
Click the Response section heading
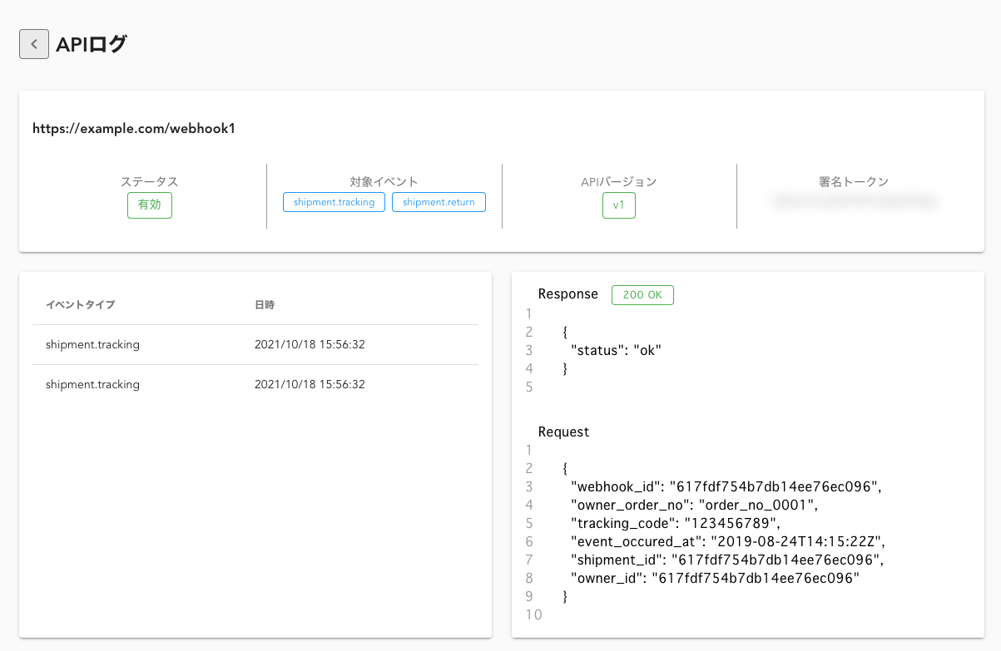coord(568,294)
